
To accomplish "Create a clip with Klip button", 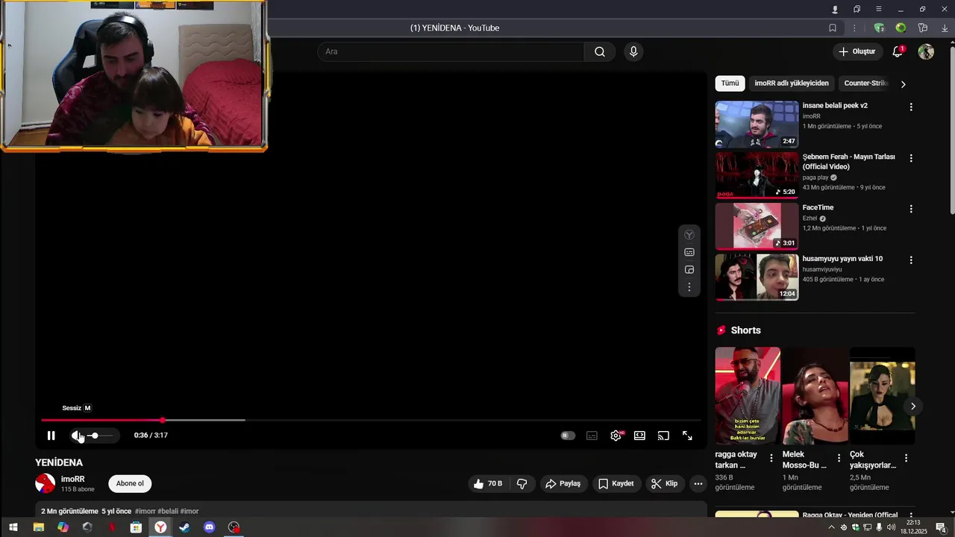I will click(x=664, y=483).
